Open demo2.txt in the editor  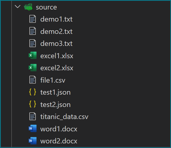(56, 32)
